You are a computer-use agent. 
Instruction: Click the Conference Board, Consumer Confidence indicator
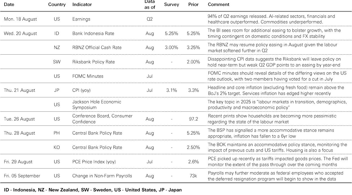(x=102, y=119)
